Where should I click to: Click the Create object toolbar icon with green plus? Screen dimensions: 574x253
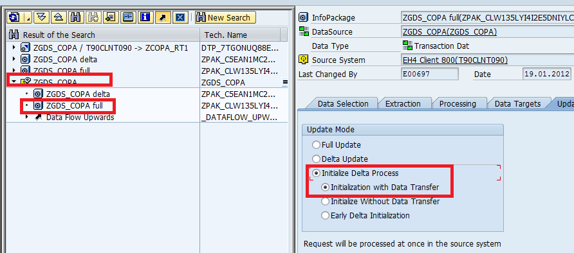110,17
